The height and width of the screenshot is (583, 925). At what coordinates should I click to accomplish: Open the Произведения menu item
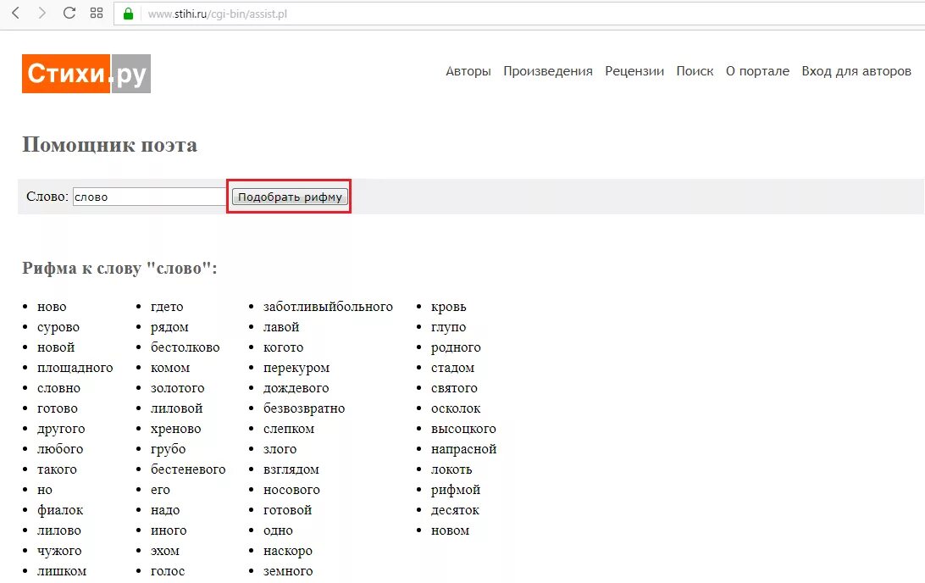pos(548,71)
